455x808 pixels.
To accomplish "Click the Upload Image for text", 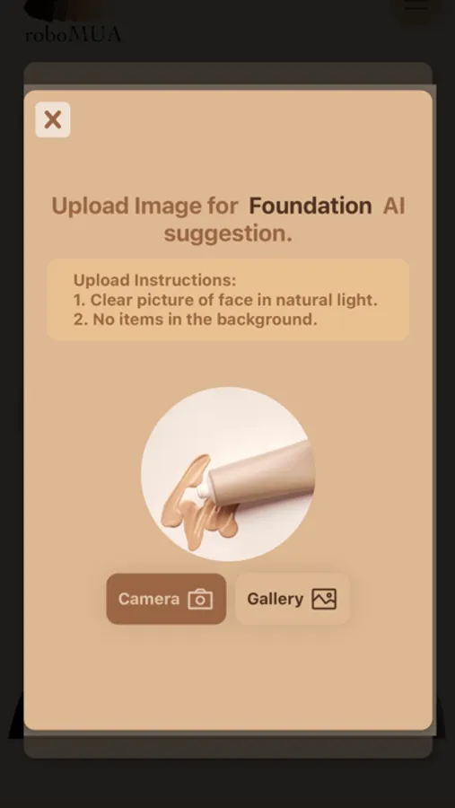I will coord(144,206).
